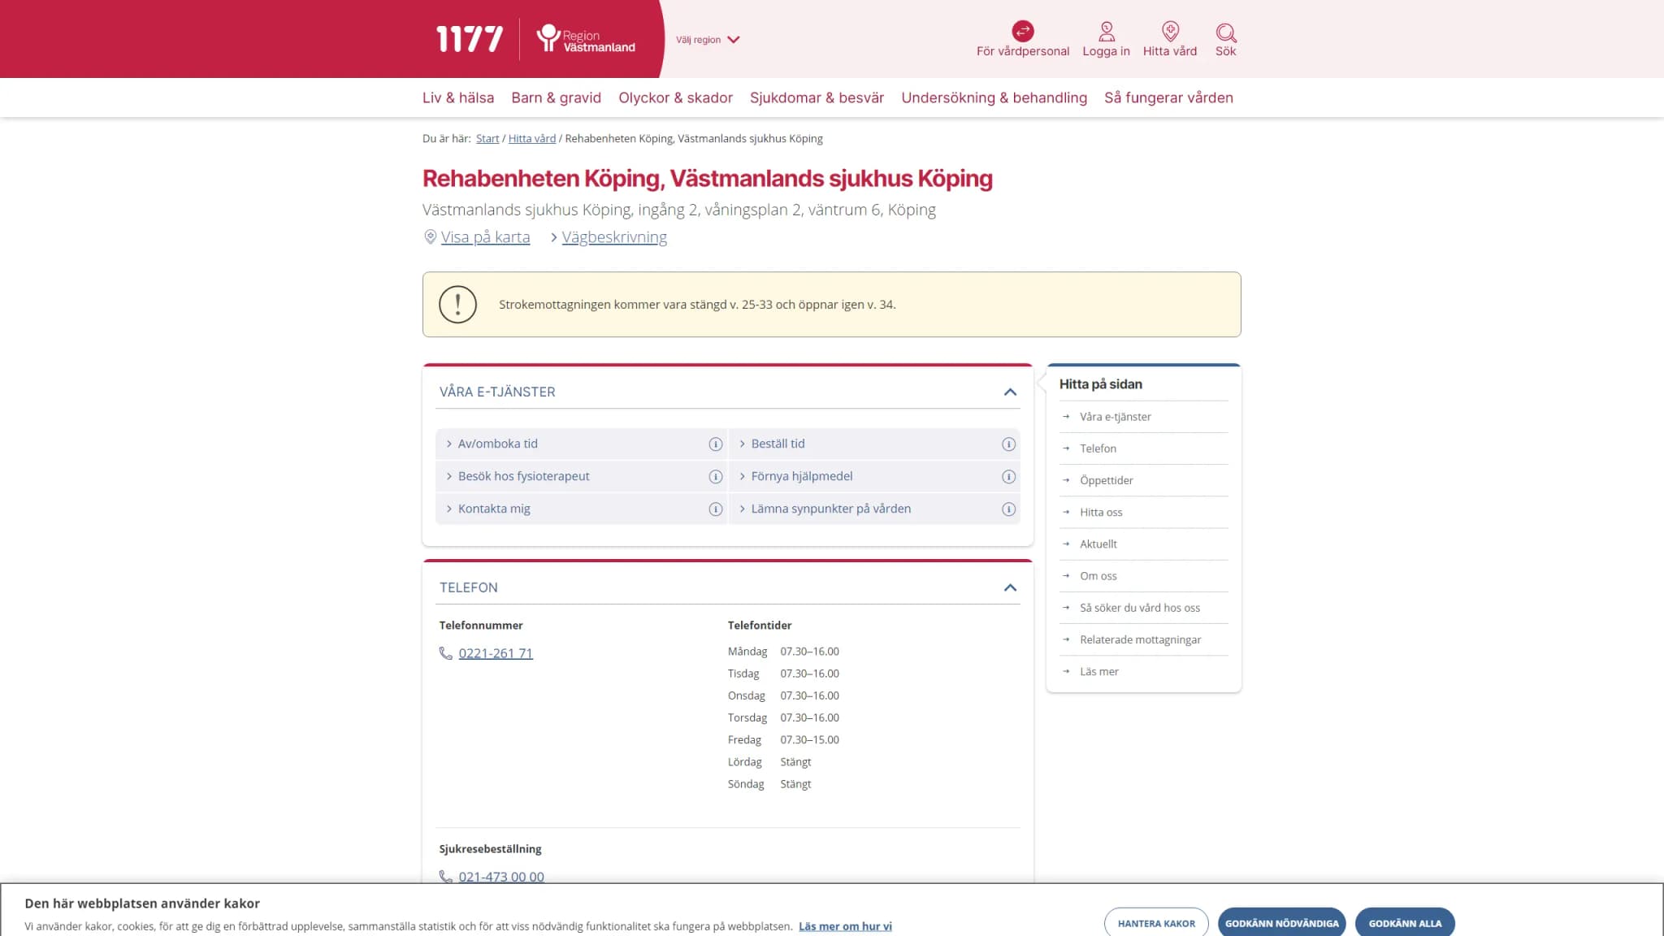Jump to Läs mer in the sidebar

coord(1098,671)
